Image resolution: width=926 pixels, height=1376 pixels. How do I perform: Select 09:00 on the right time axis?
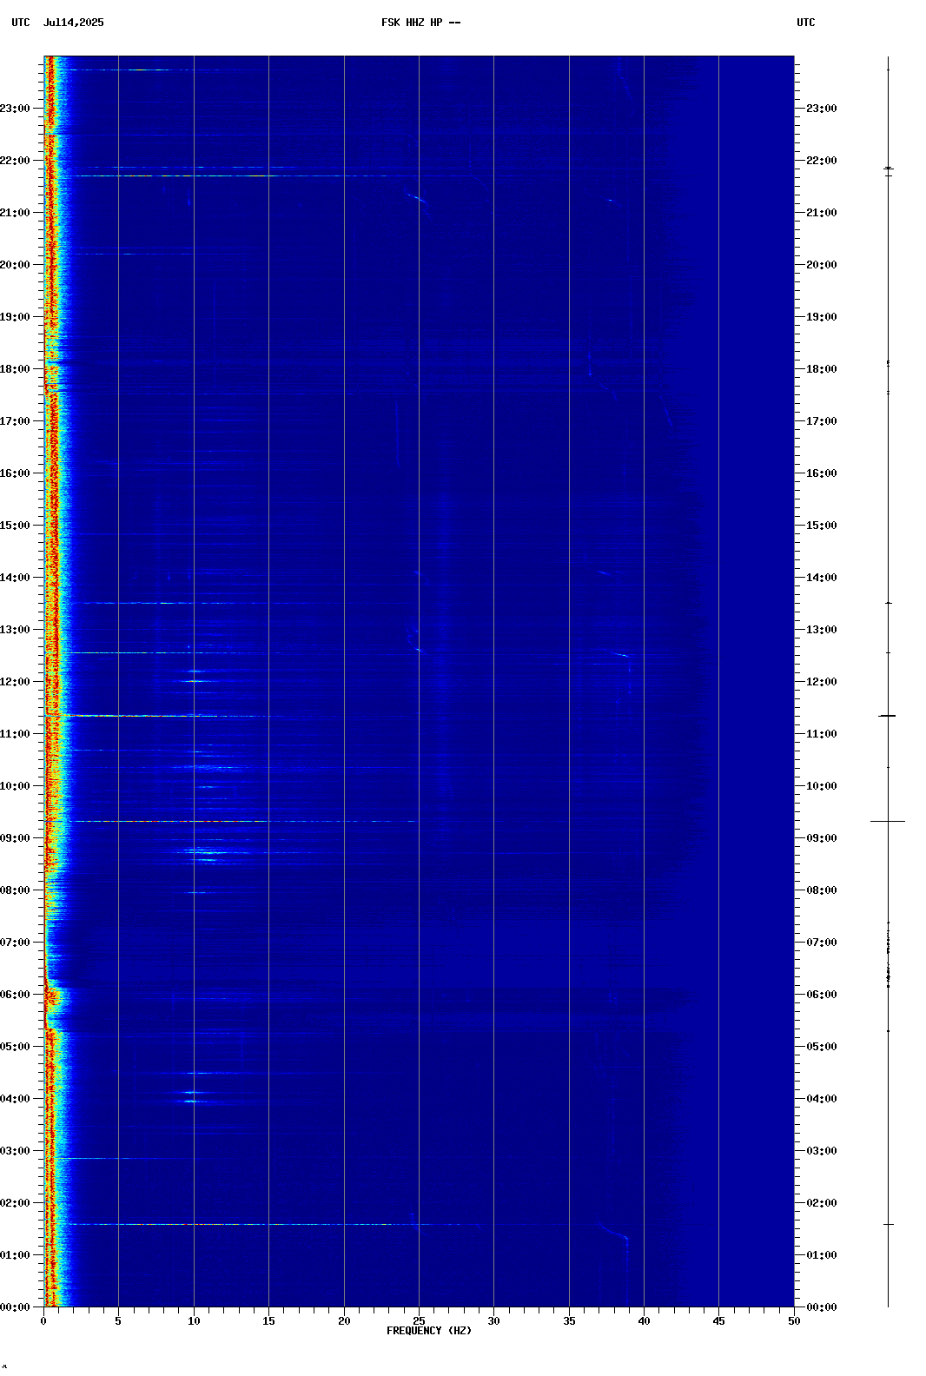point(822,838)
